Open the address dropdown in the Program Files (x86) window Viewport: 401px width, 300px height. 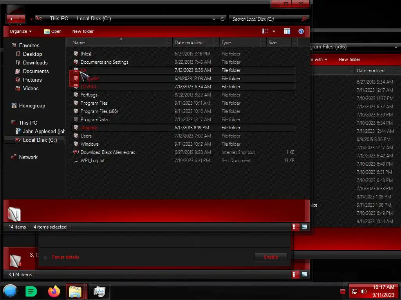tap(396, 47)
